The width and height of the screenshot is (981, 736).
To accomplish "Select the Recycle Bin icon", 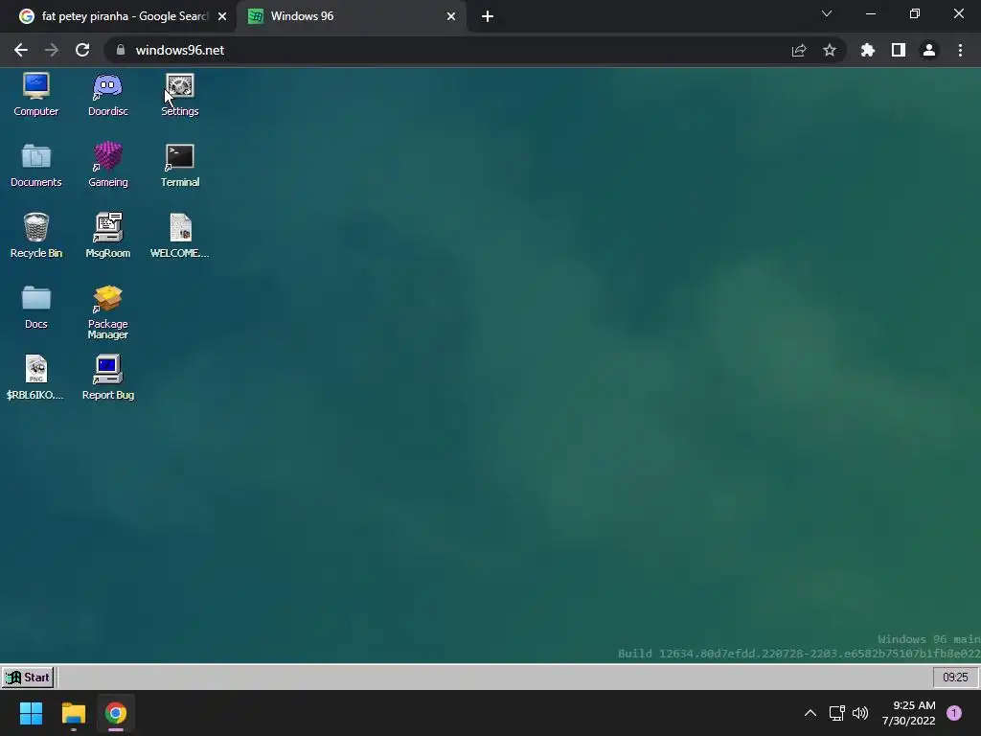I will tap(35, 236).
